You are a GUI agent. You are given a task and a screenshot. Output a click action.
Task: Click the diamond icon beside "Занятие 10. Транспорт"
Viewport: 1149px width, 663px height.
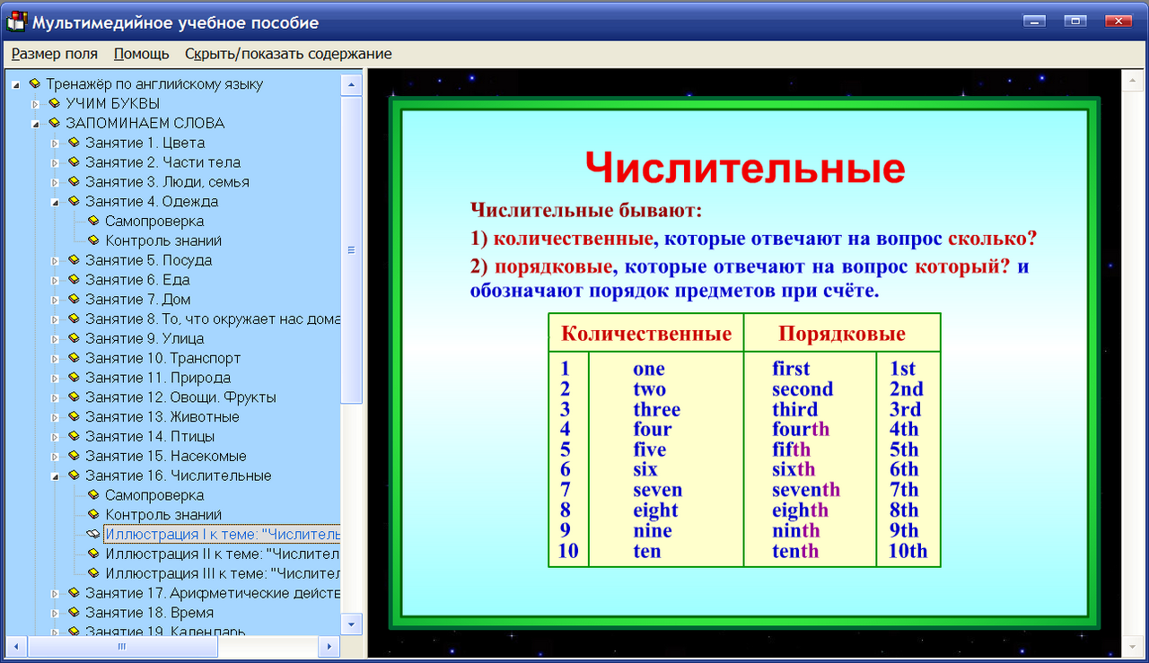73,358
